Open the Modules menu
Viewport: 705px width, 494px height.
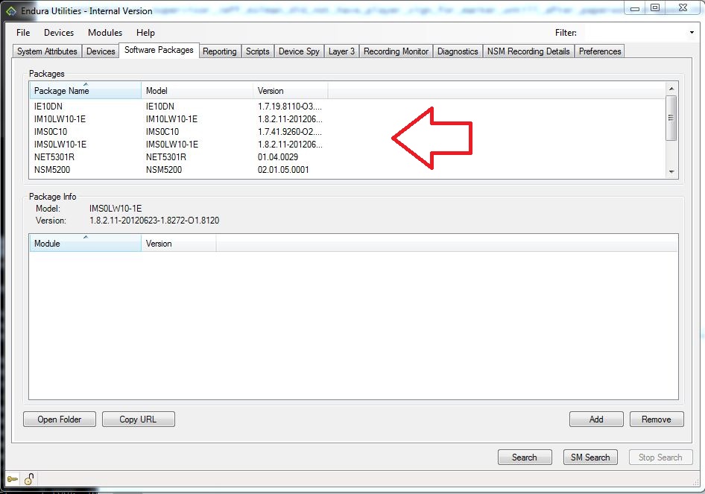click(104, 32)
